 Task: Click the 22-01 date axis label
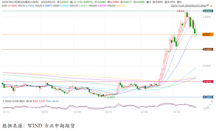pos(45,112)
